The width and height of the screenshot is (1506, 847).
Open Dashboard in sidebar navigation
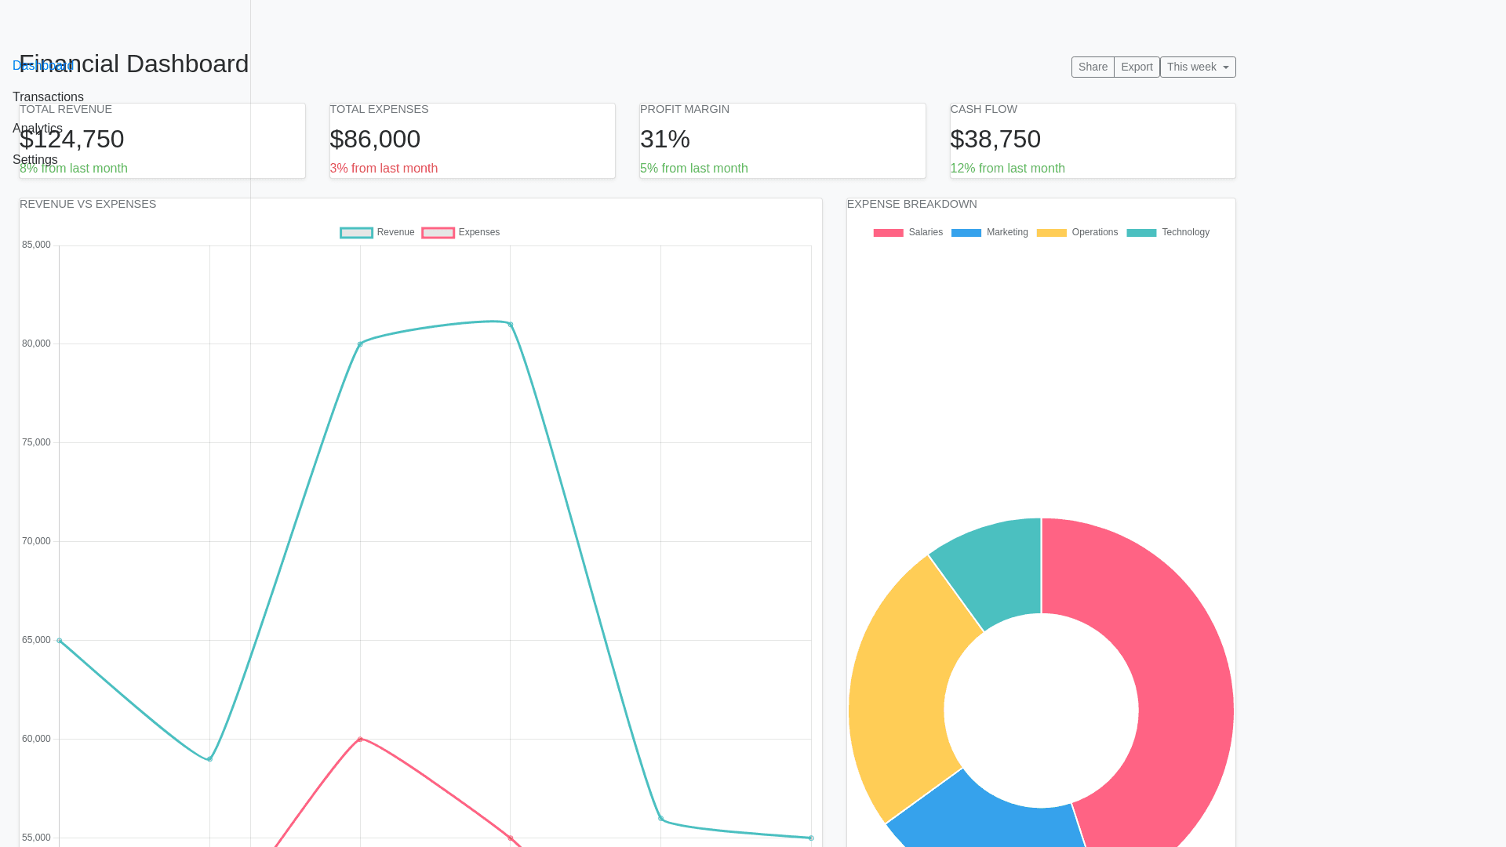tap(42, 66)
